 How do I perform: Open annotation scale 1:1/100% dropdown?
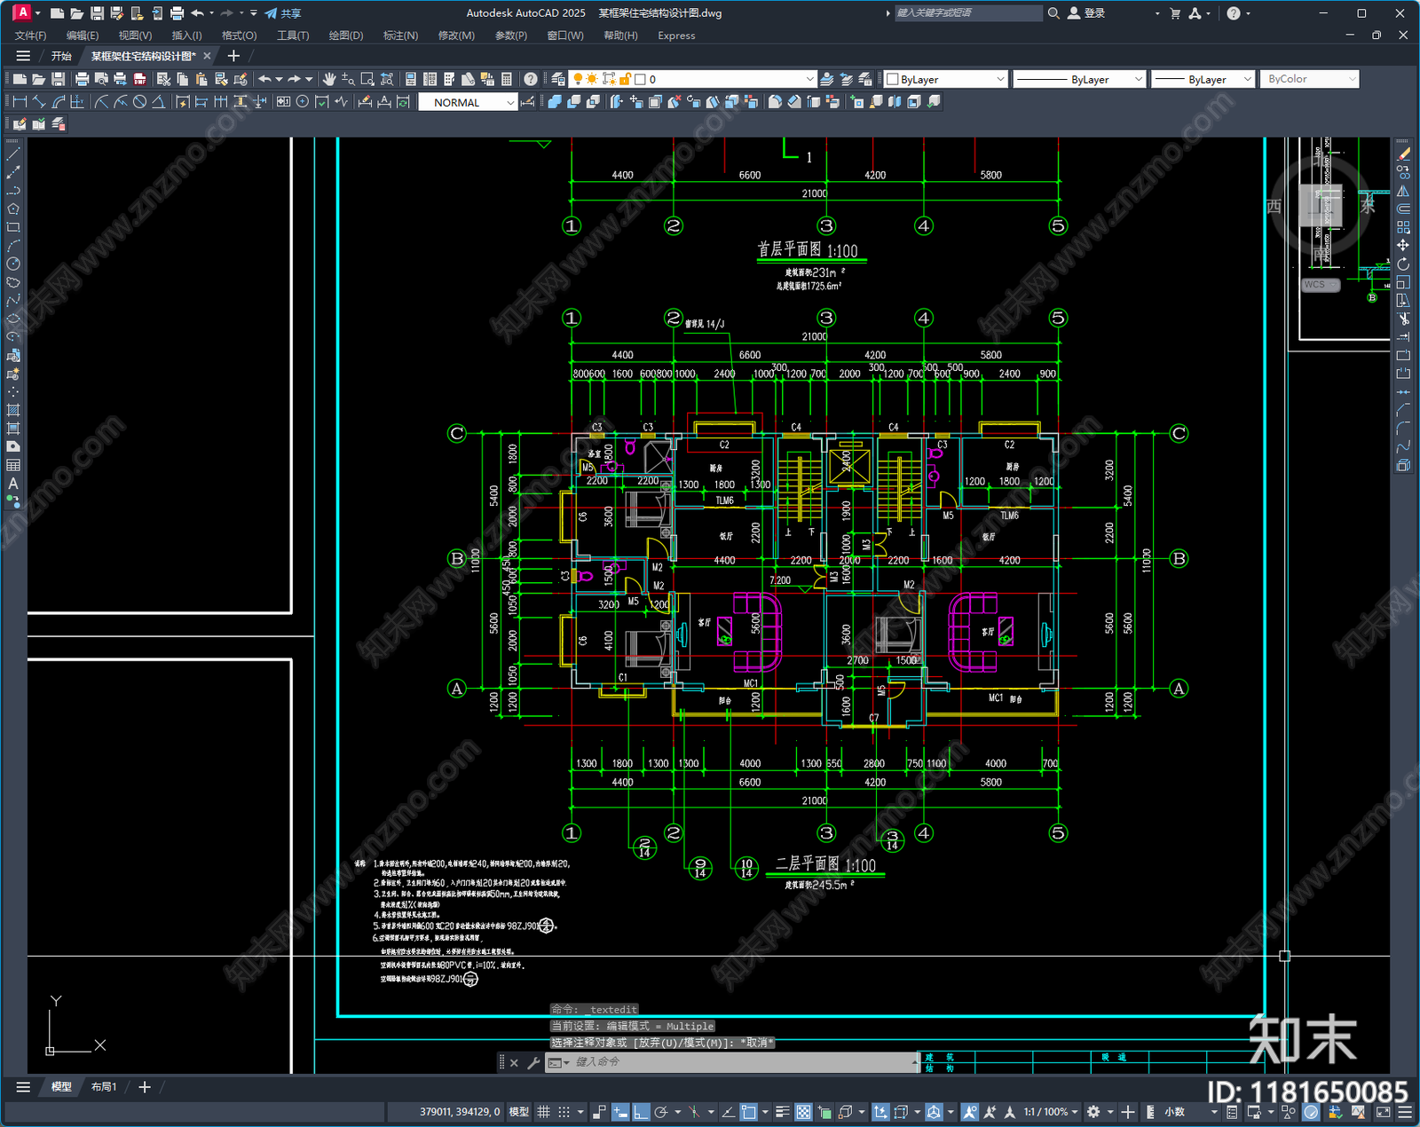[1051, 1112]
